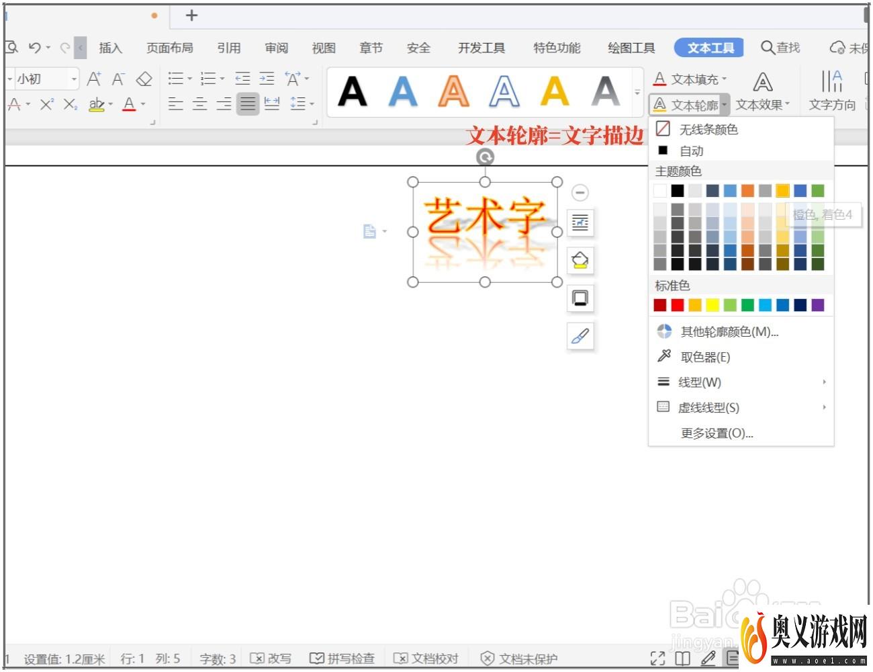Toggle justify alignment

pos(248,103)
